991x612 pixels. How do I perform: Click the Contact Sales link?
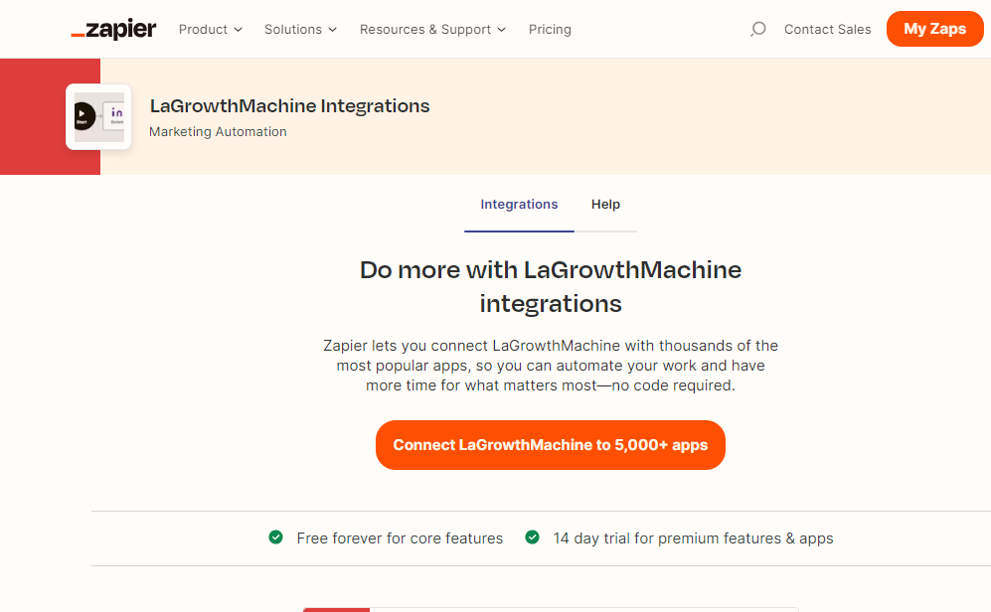[x=827, y=29]
